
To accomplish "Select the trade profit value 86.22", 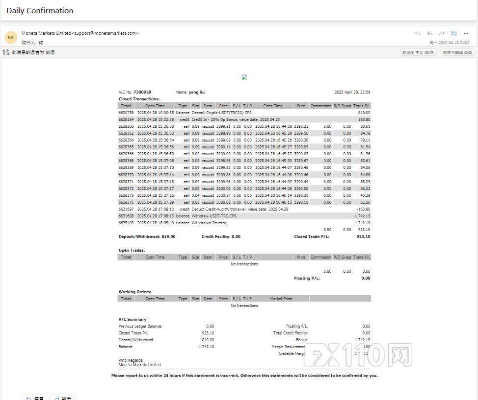I will [x=365, y=188].
